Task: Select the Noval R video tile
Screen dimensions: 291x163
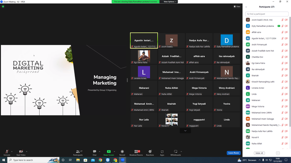Action: 171,120
